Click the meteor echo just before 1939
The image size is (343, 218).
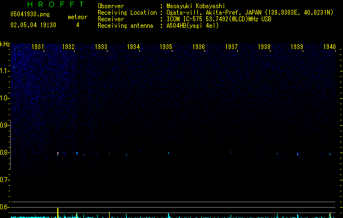pyautogui.click(x=298, y=154)
